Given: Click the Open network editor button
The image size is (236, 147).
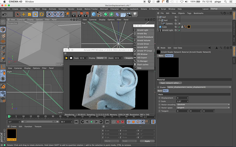Looking at the screenshot, I should point(171,83).
